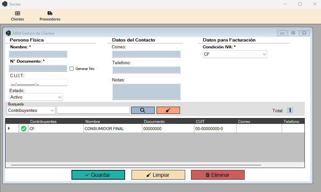Maximize the Socios main window
The width and height of the screenshot is (321, 192).
[x=300, y=4]
